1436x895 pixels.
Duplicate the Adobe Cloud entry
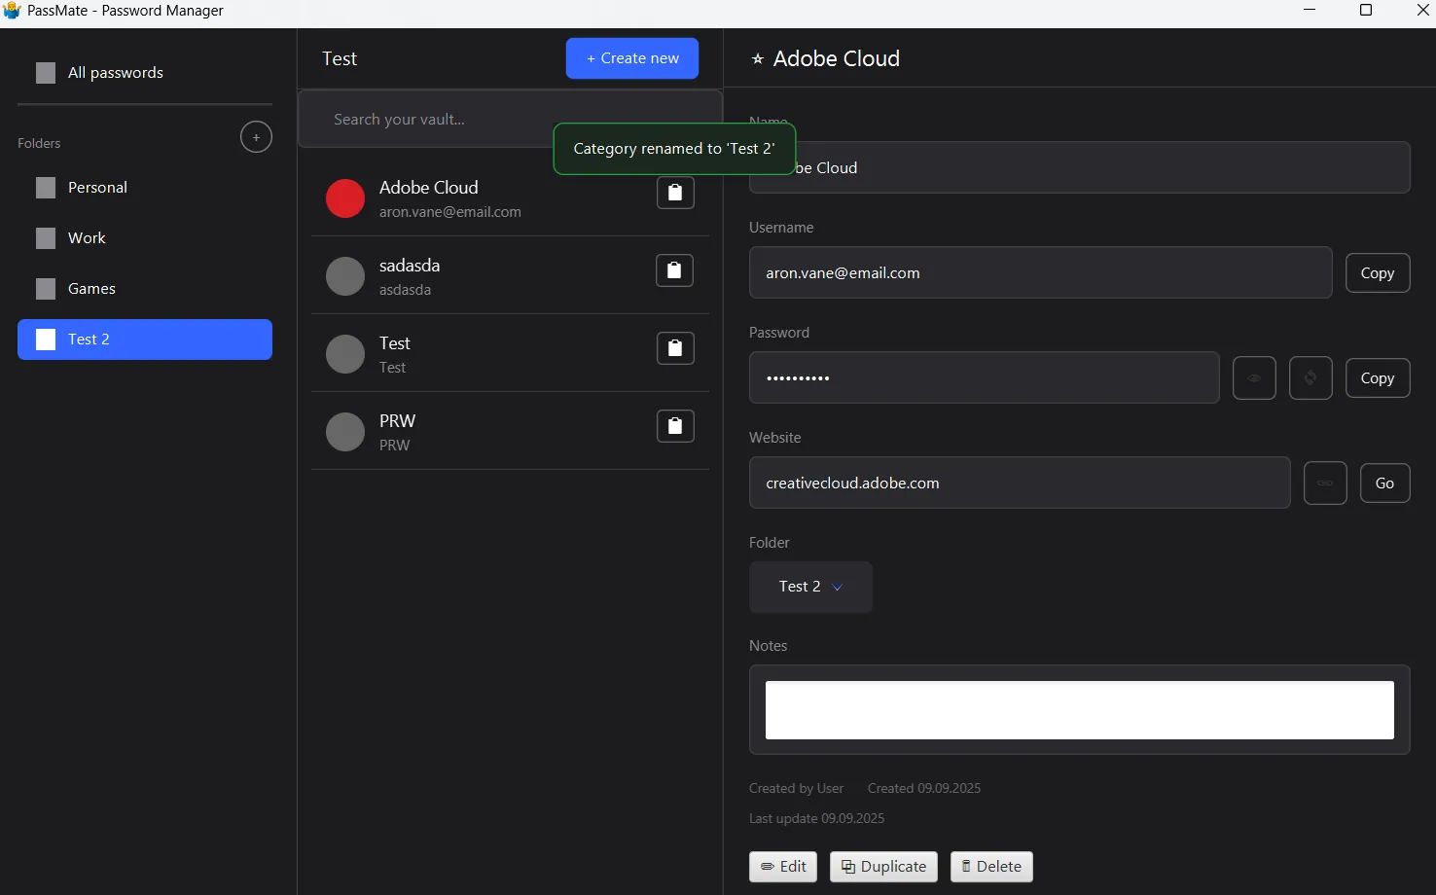tap(883, 867)
